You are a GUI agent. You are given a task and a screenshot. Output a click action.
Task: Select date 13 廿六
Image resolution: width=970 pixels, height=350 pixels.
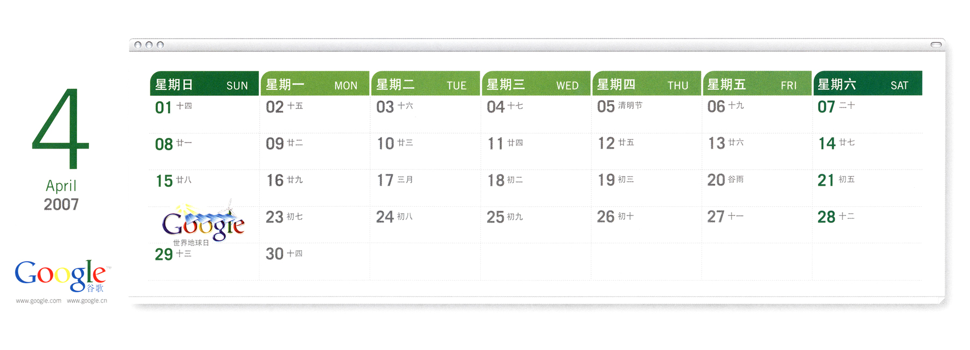tap(726, 143)
